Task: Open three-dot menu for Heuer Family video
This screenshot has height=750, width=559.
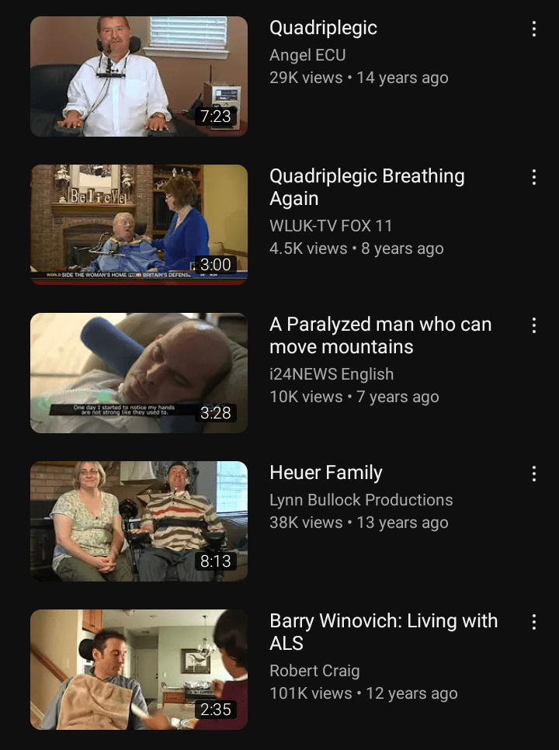Action: (533, 474)
